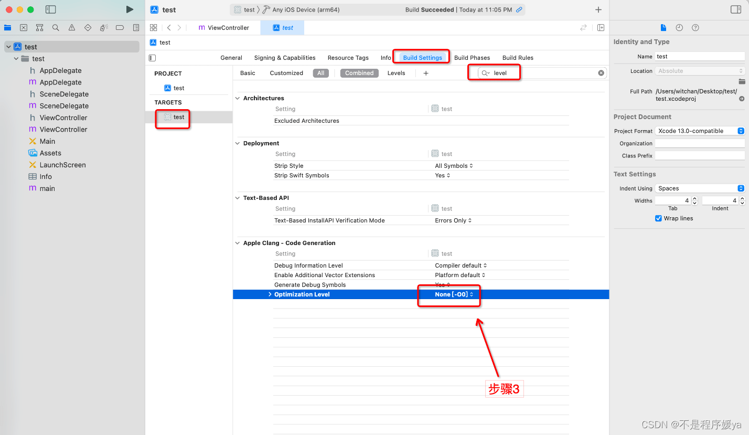Go back in editor history

(x=169, y=28)
